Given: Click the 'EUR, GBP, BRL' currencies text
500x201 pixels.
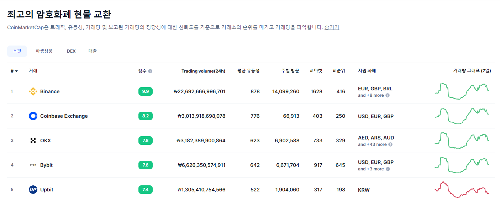Looking at the screenshot, I should [375, 89].
